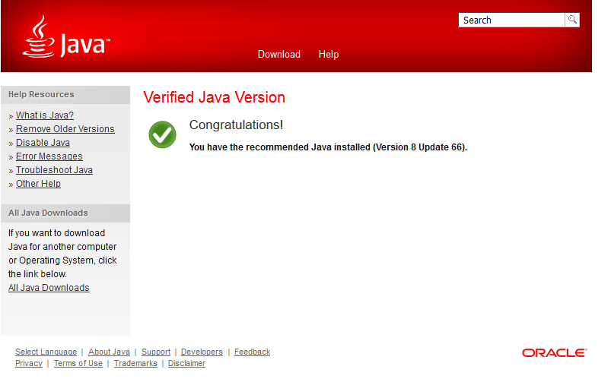Click the green checkmark verification icon
The width and height of the screenshot is (611, 382).
pos(162,134)
